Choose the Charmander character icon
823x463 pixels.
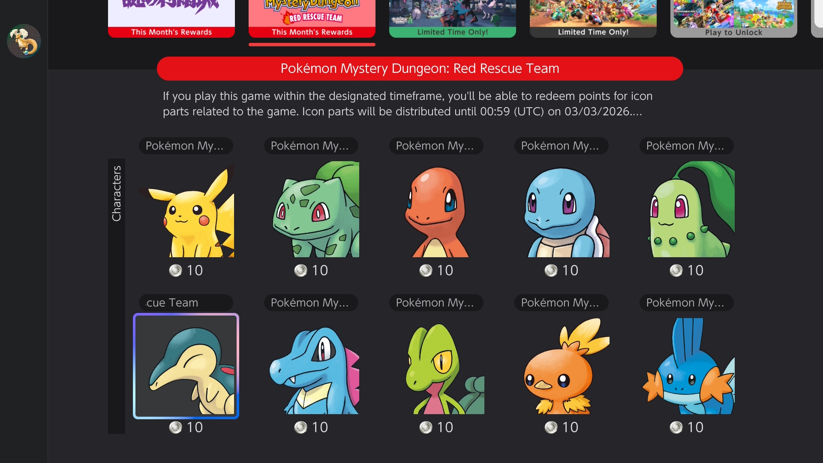(x=436, y=209)
